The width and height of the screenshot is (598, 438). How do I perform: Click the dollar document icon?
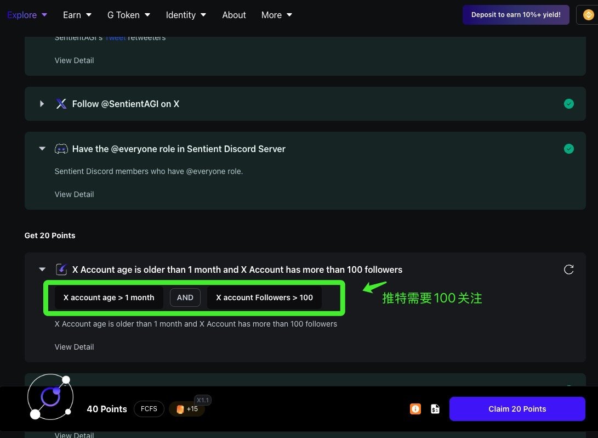point(435,409)
